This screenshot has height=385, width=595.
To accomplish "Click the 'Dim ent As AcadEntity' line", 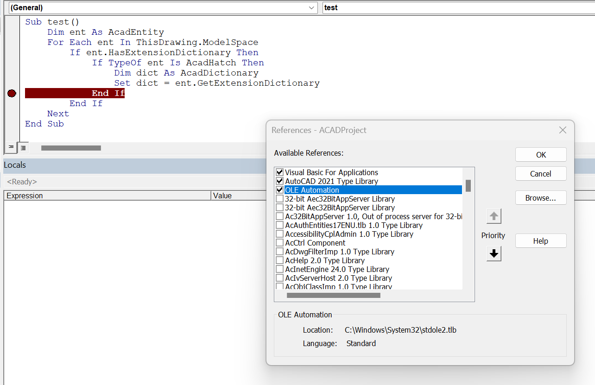I will point(106,32).
